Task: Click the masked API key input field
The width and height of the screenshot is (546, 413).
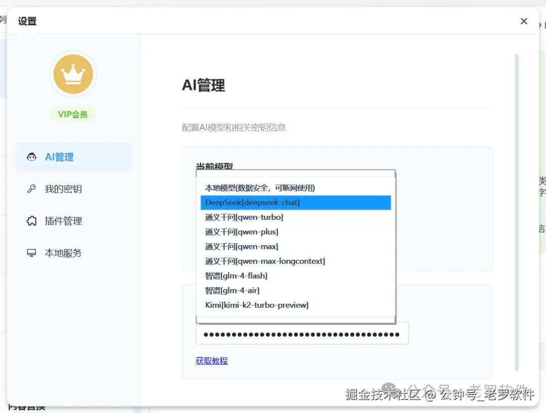Action: pyautogui.click(x=302, y=334)
